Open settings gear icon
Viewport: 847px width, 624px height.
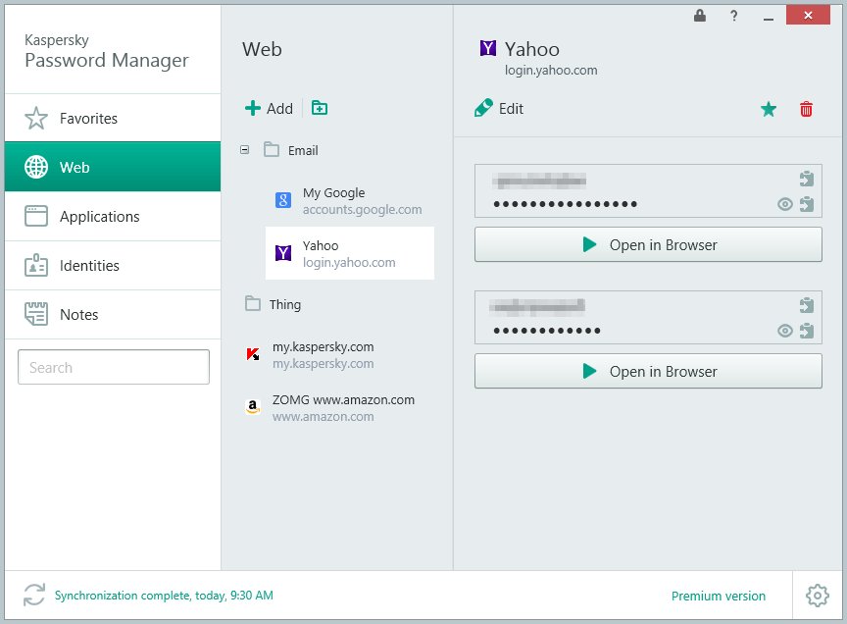pyautogui.click(x=818, y=596)
